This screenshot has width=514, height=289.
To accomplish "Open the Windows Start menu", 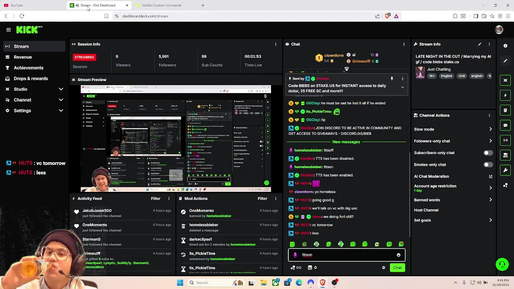I will coord(180,283).
